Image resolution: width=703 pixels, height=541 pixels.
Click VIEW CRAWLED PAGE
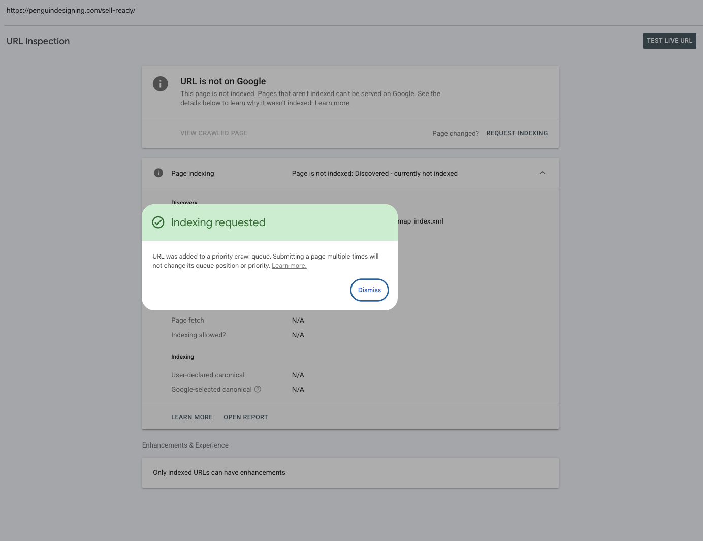point(214,133)
